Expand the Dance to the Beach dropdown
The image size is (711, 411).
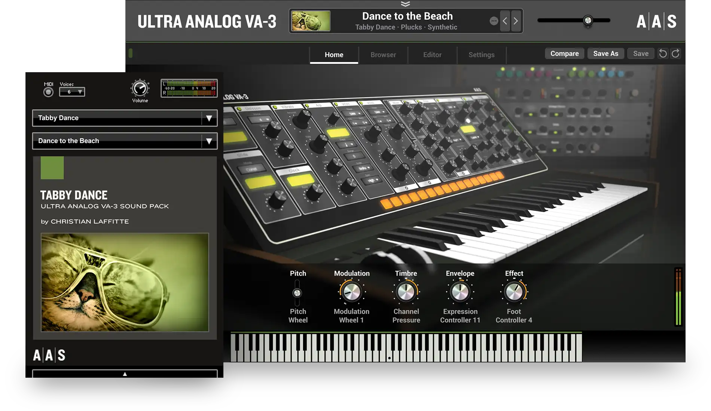[x=209, y=141]
